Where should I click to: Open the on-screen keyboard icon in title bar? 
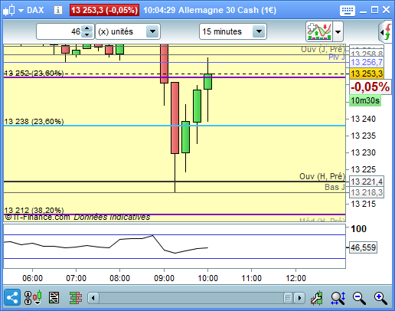(348, 11)
